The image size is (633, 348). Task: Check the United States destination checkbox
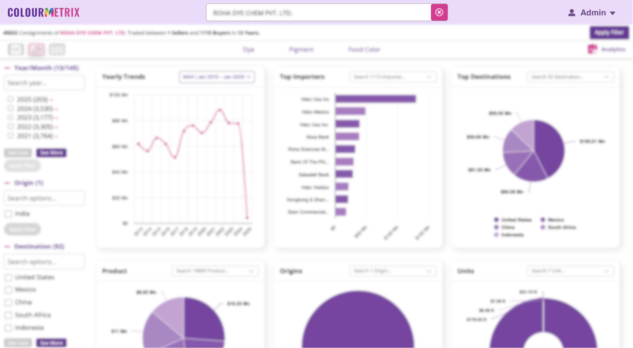point(8,278)
